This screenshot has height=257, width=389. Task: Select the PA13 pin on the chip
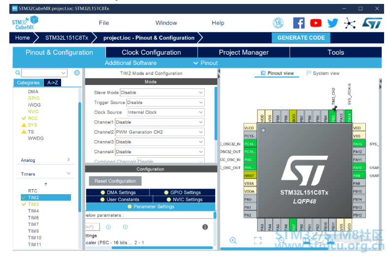click(359, 144)
